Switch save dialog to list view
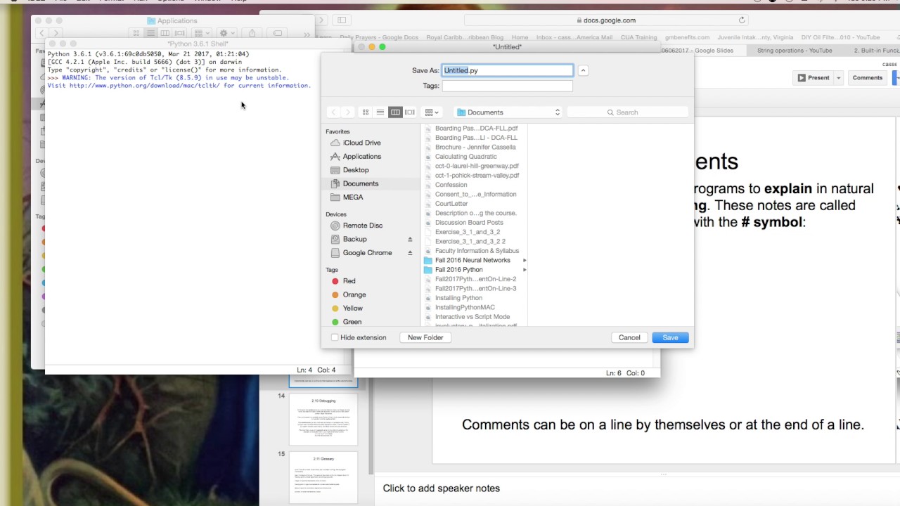The height and width of the screenshot is (506, 900). (x=380, y=112)
